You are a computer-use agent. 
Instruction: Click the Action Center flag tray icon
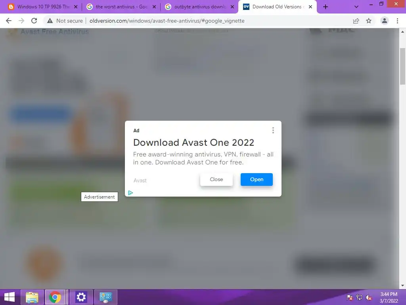point(350,297)
